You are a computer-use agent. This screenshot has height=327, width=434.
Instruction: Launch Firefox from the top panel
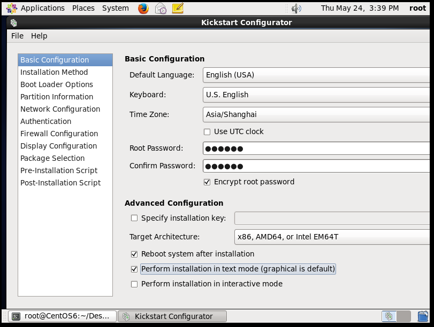[x=143, y=9]
